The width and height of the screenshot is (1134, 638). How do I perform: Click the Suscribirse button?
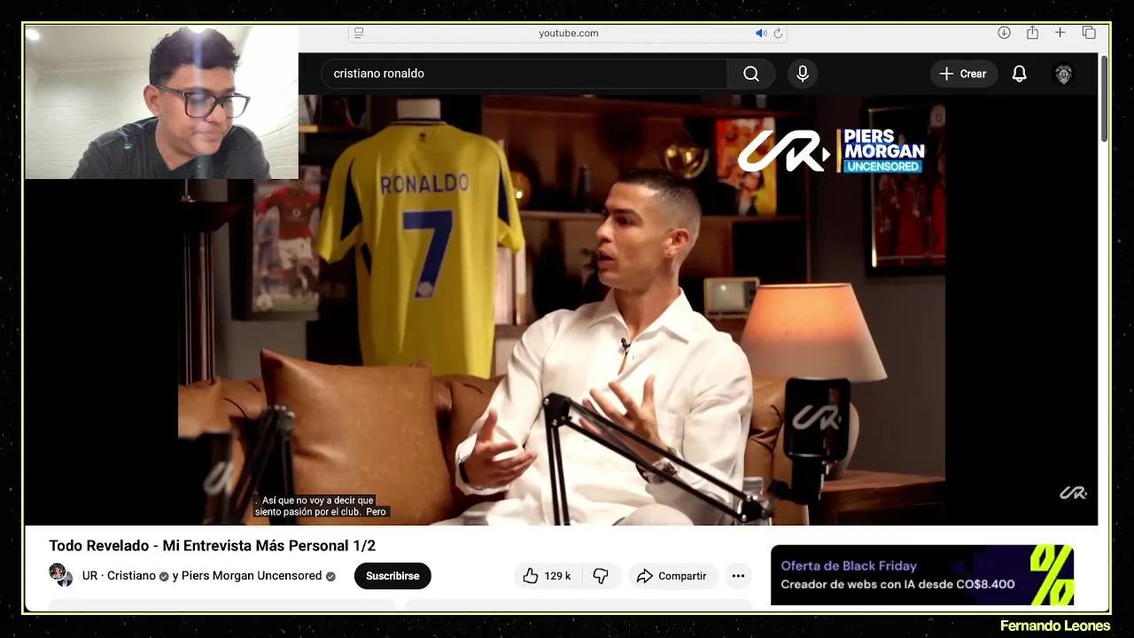[392, 576]
